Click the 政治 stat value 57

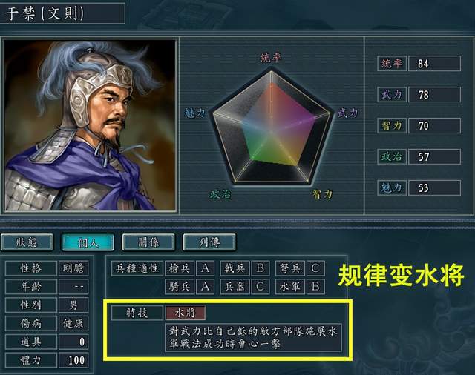coord(434,156)
